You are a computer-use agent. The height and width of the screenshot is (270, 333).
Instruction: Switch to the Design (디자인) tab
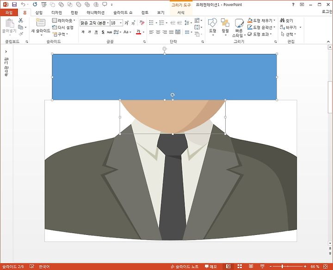(x=56, y=12)
